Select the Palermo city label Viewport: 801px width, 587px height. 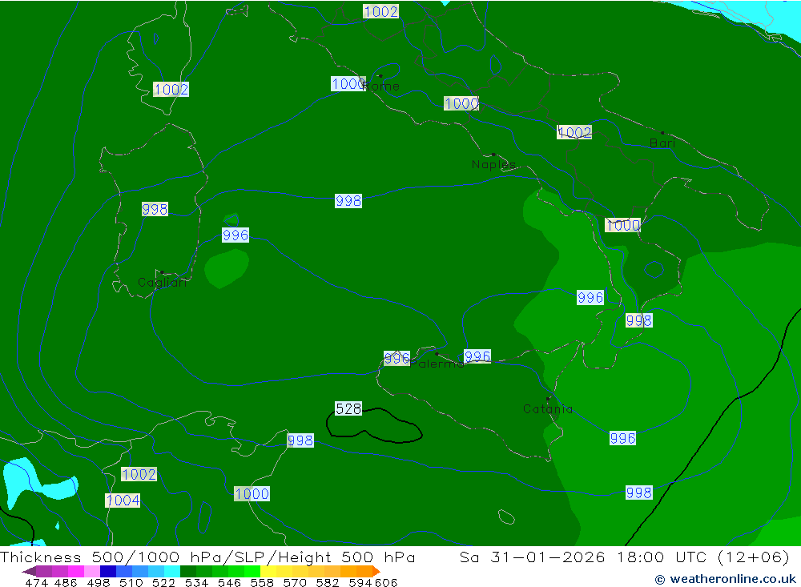437,364
